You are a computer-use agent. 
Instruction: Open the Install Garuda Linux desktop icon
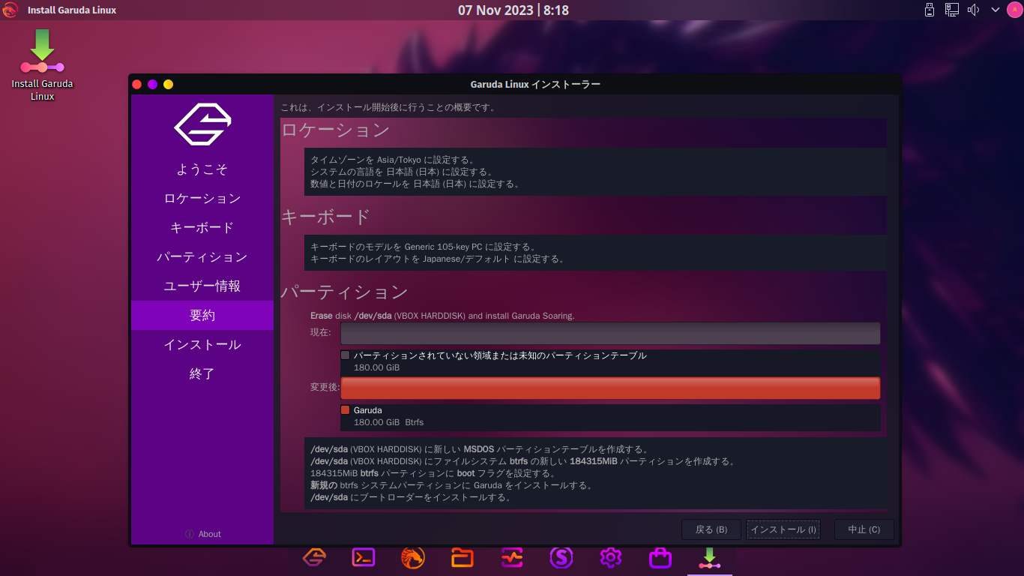point(42,65)
